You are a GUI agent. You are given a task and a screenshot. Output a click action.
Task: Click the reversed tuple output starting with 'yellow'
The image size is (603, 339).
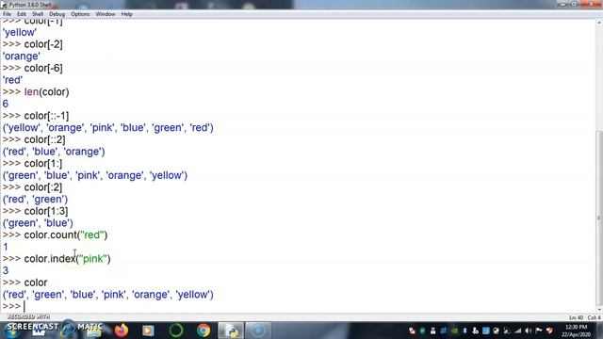tap(108, 128)
